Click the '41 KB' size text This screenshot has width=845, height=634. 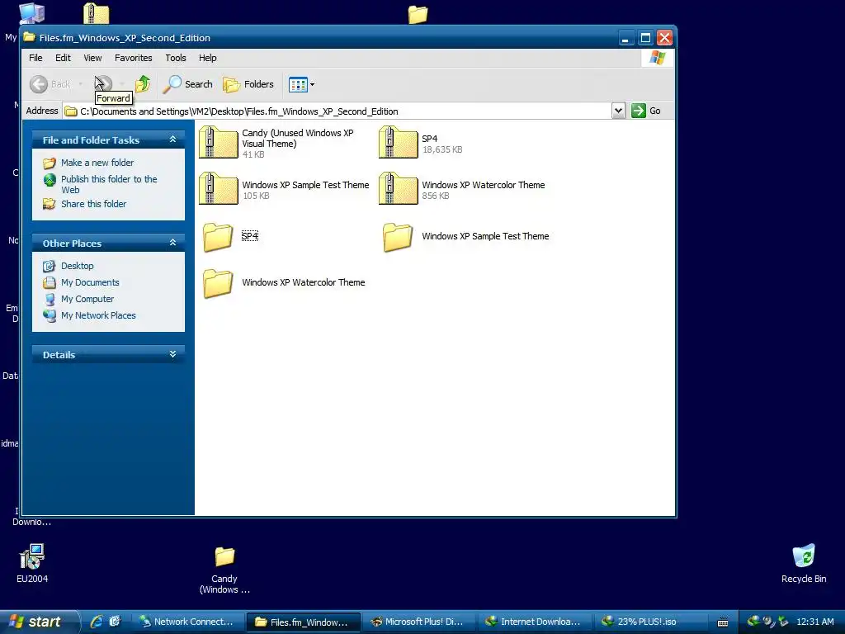pos(253,154)
